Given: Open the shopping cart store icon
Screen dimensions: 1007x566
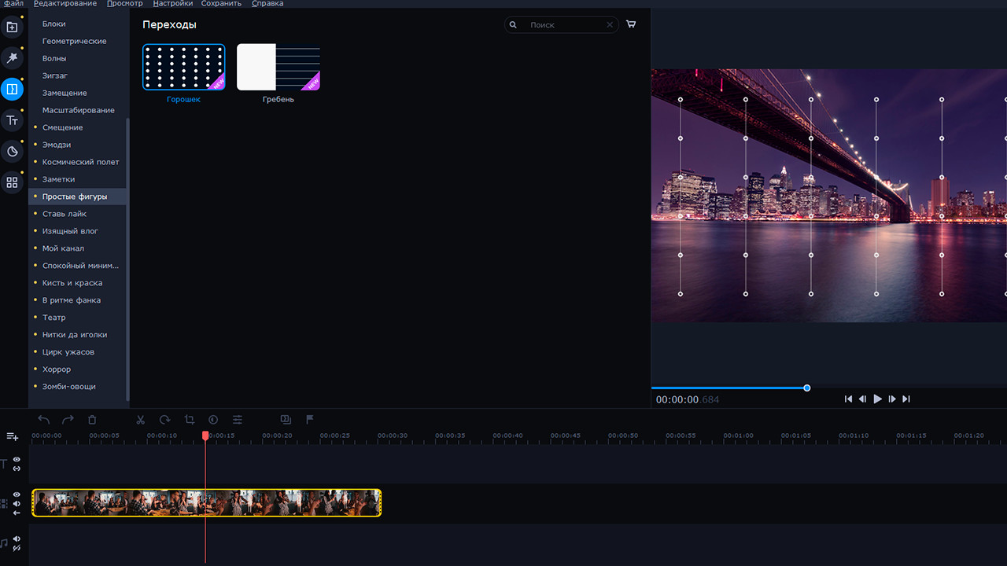Looking at the screenshot, I should click(x=631, y=24).
